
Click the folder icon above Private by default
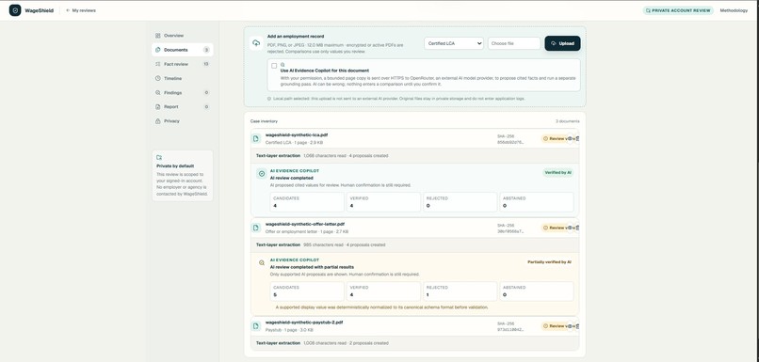pos(159,158)
